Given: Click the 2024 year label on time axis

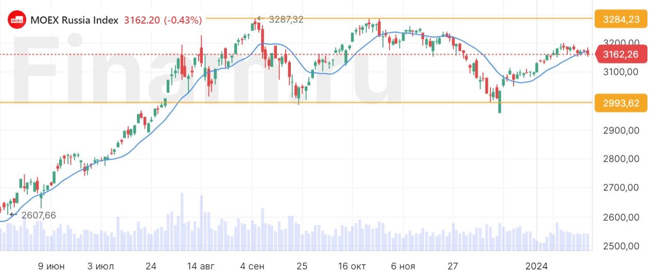Looking at the screenshot, I should (x=536, y=266).
